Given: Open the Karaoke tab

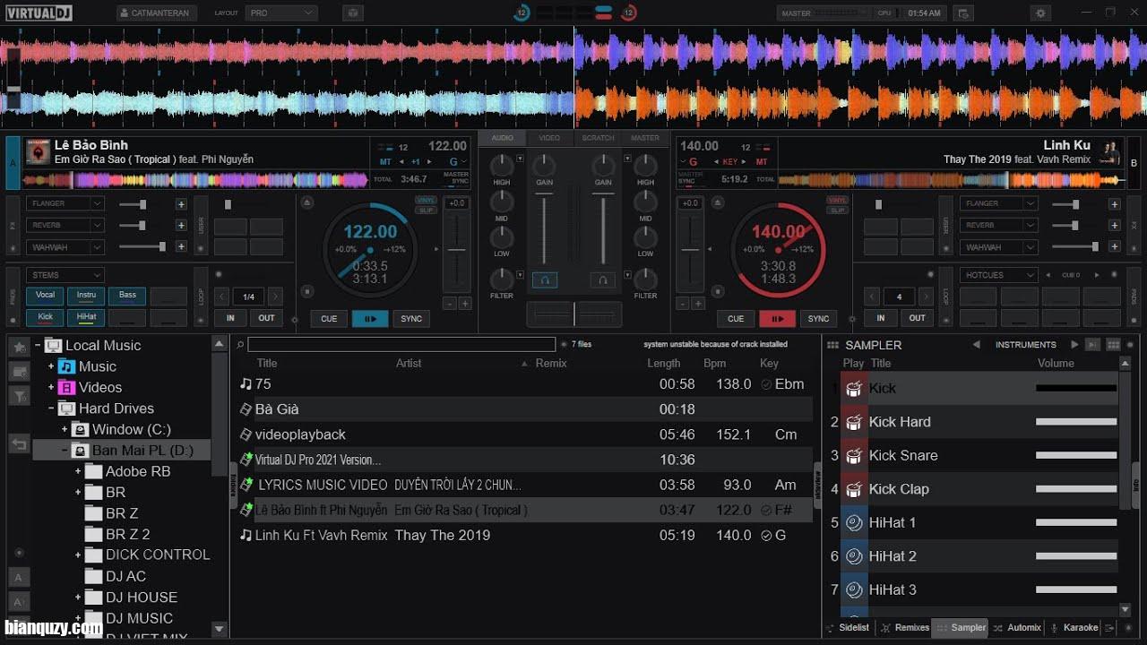Looking at the screenshot, I should pyautogui.click(x=1074, y=628).
